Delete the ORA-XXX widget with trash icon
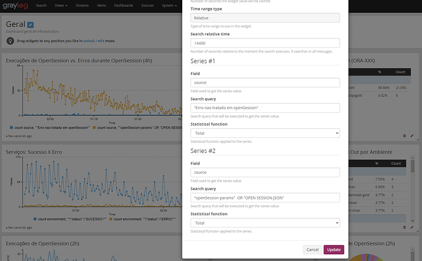 (404, 136)
